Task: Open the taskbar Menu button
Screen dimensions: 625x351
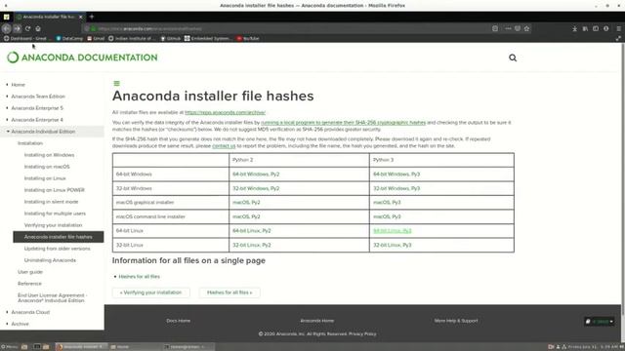Action: point(9,347)
